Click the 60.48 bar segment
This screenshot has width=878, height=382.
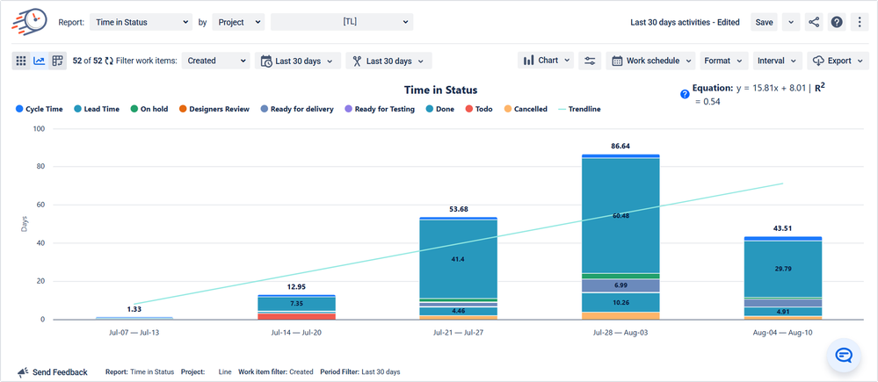pyautogui.click(x=620, y=216)
